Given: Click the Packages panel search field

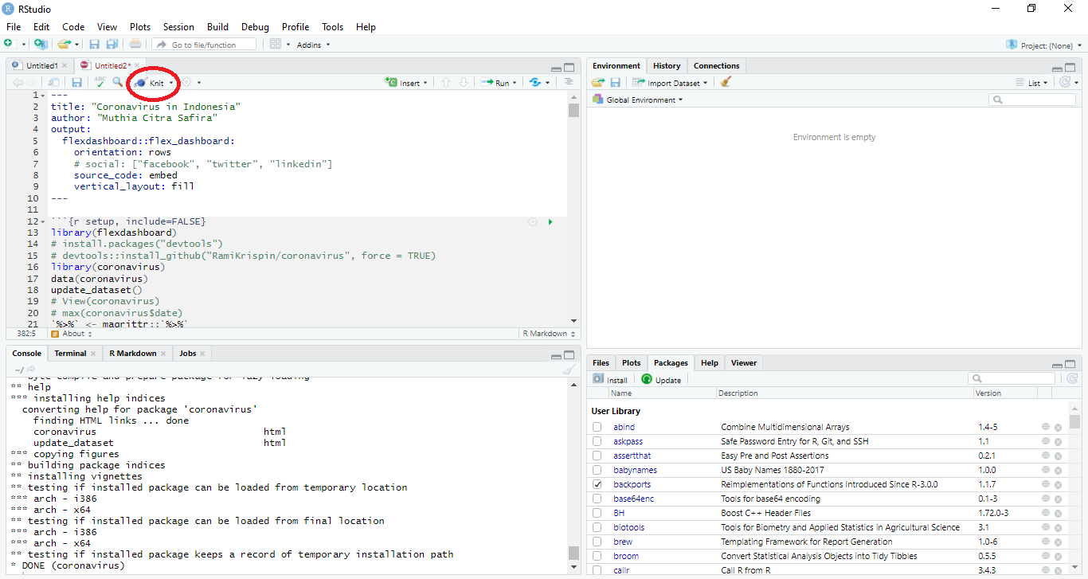Looking at the screenshot, I should 1012,378.
